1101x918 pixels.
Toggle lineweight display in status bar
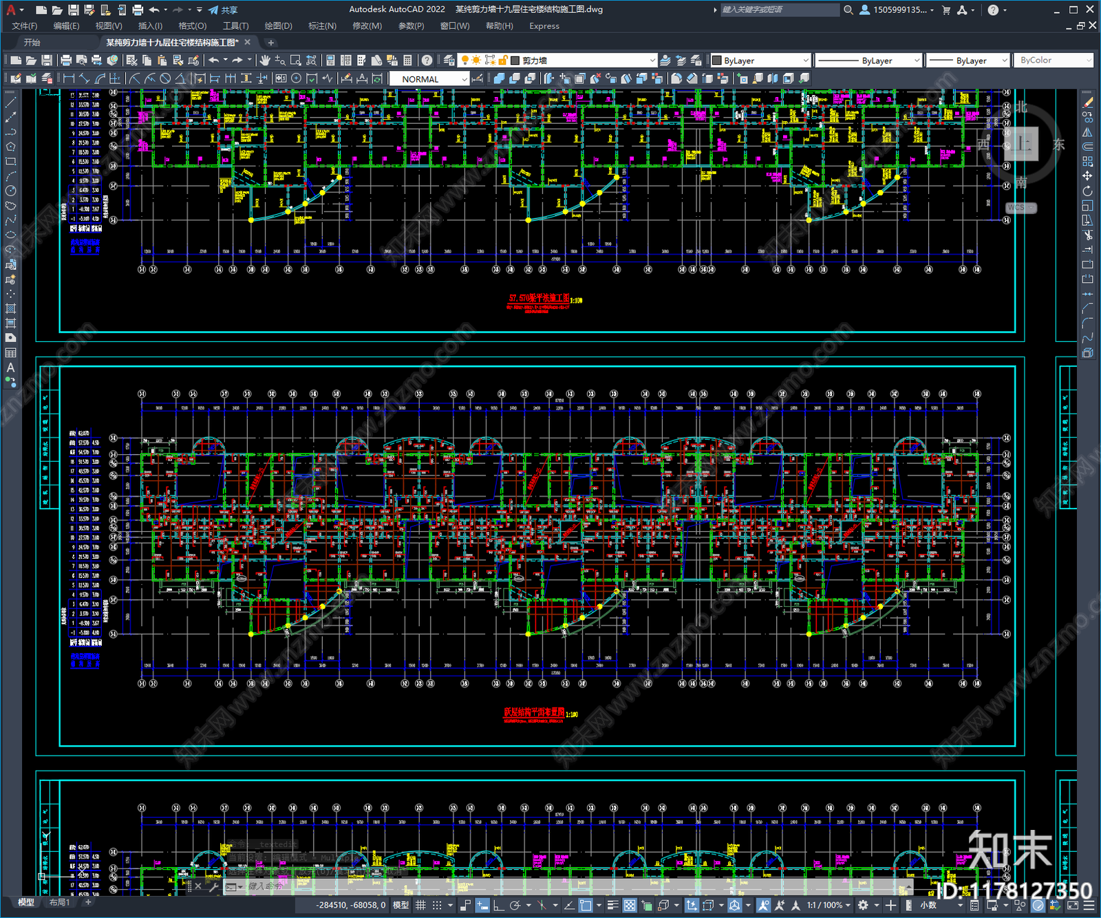pyautogui.click(x=612, y=905)
